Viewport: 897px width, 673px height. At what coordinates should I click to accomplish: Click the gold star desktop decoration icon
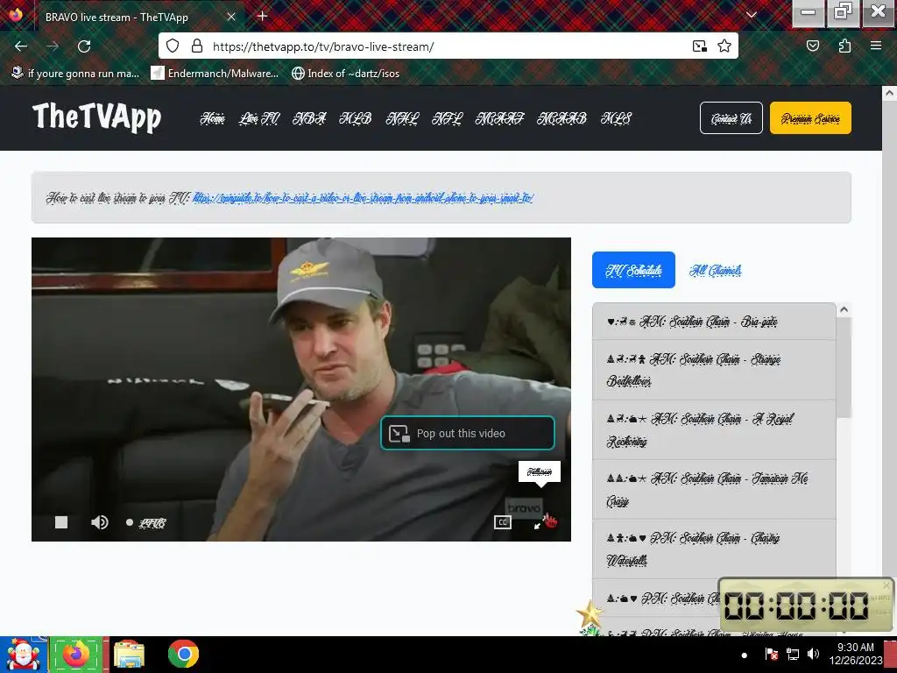(590, 614)
